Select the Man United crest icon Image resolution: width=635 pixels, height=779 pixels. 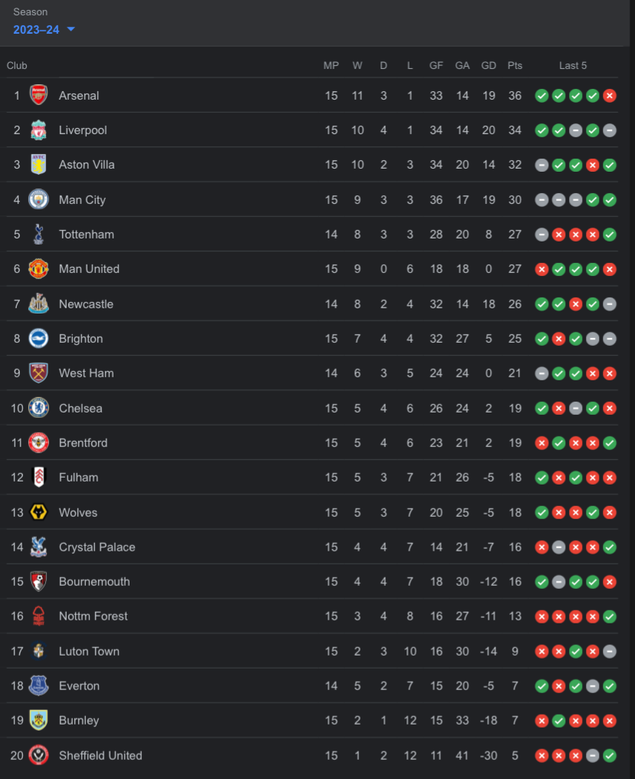click(x=38, y=269)
